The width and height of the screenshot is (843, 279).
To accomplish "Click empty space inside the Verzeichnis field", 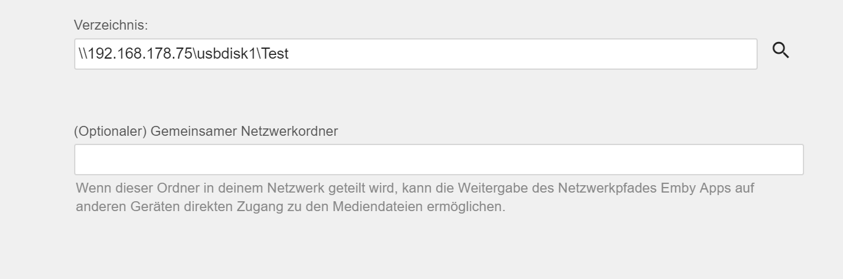I will tap(525, 54).
